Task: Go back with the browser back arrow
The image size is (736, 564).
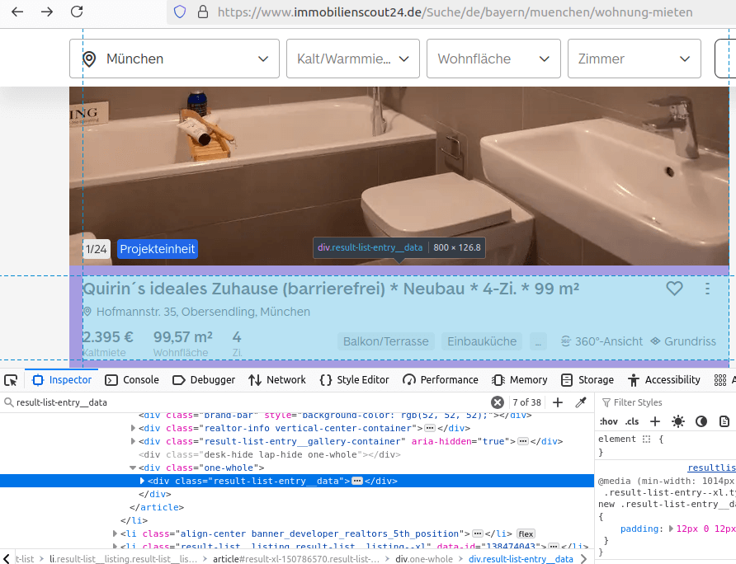Action: pos(17,12)
